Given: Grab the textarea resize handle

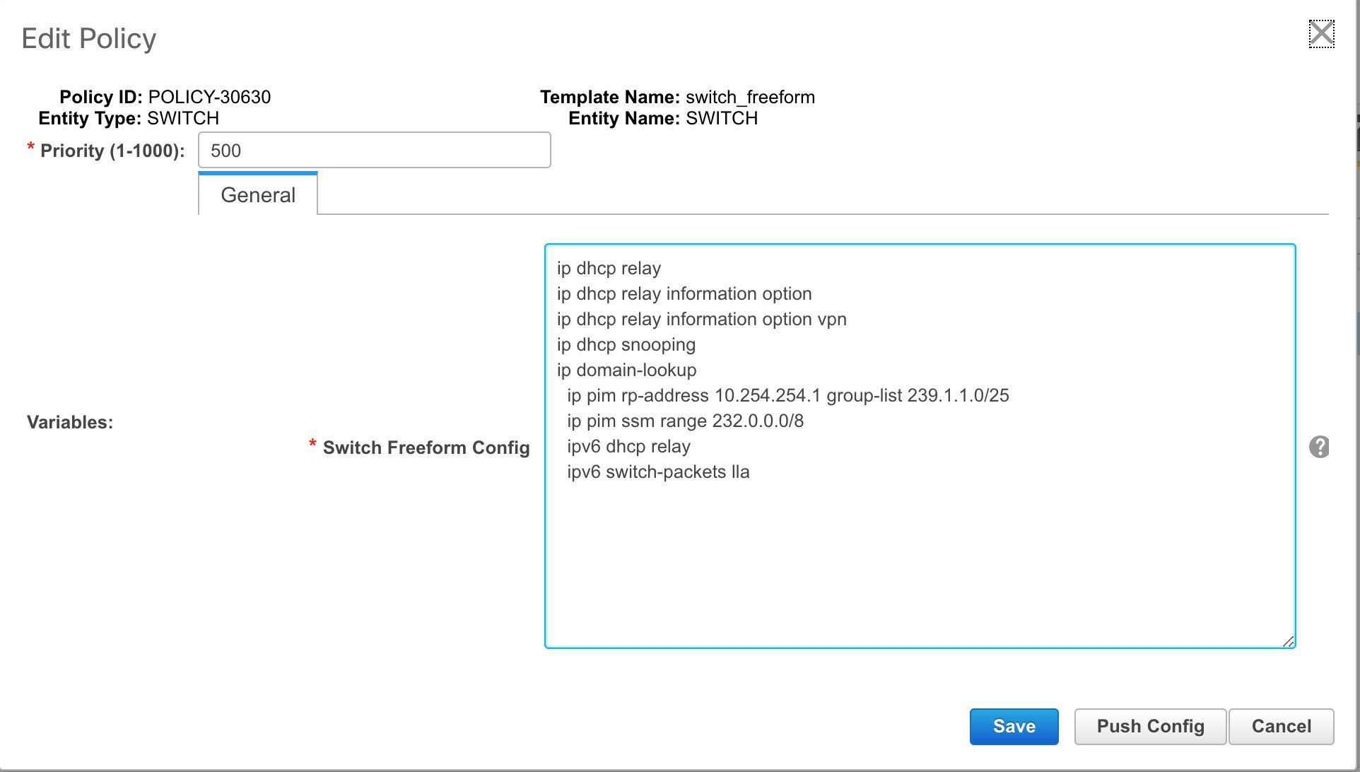Looking at the screenshot, I should pyautogui.click(x=1288, y=641).
